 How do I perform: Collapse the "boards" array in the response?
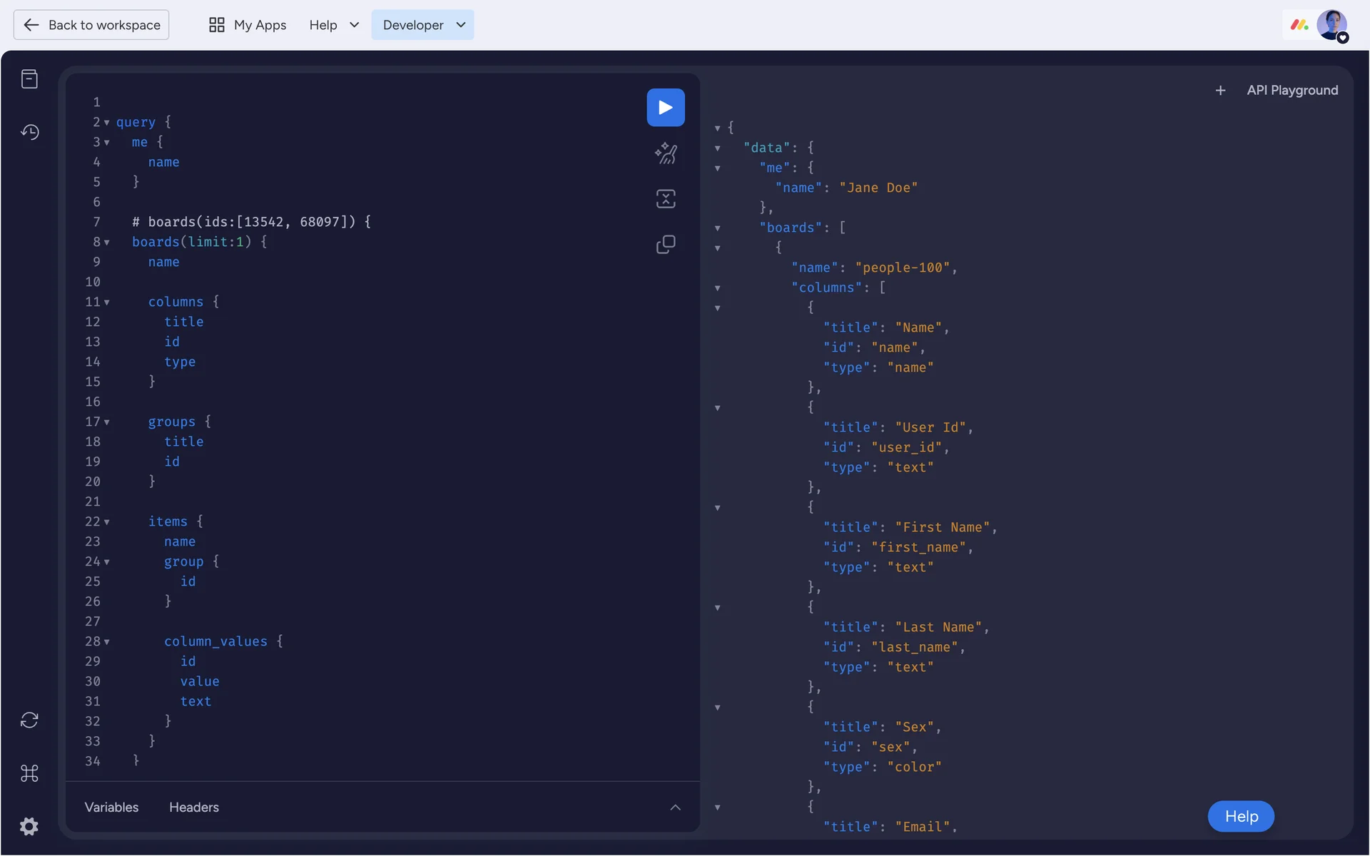point(717,228)
